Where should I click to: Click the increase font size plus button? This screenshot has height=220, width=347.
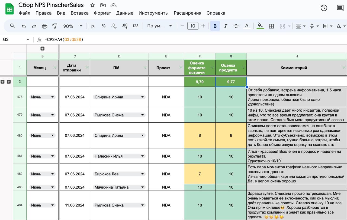pyautogui.click(x=203, y=26)
